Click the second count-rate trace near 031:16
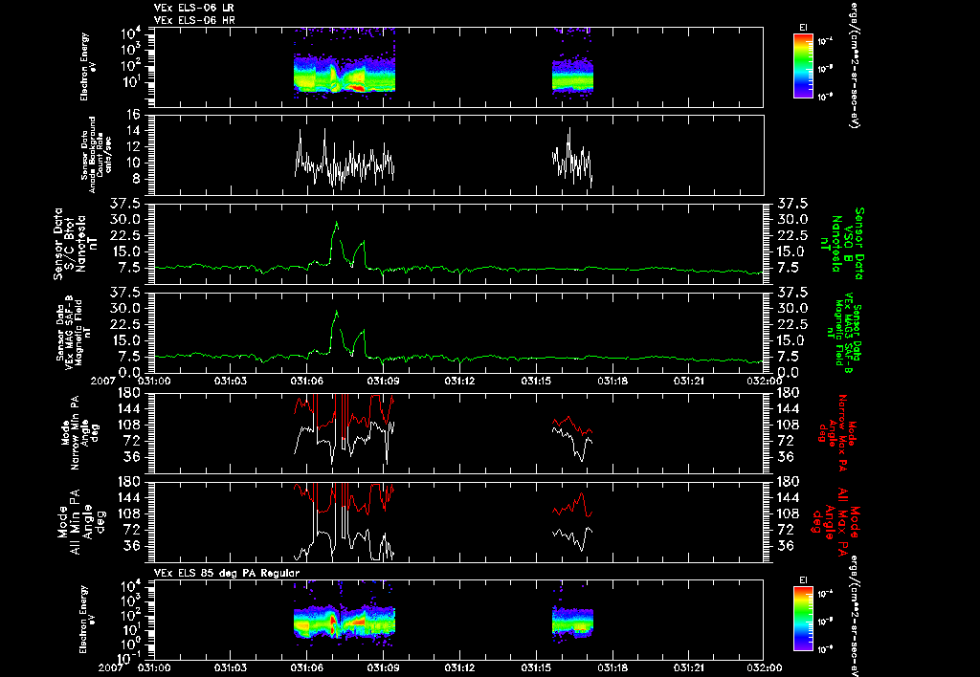This screenshot has height=677, width=980. point(572,158)
